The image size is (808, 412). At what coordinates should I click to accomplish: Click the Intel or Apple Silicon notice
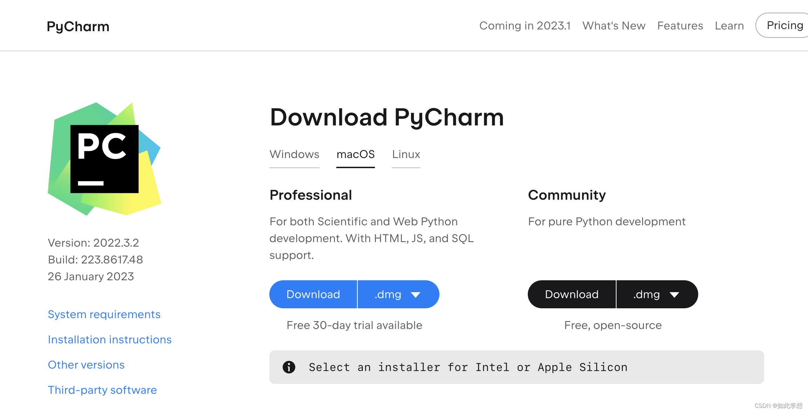click(468, 367)
